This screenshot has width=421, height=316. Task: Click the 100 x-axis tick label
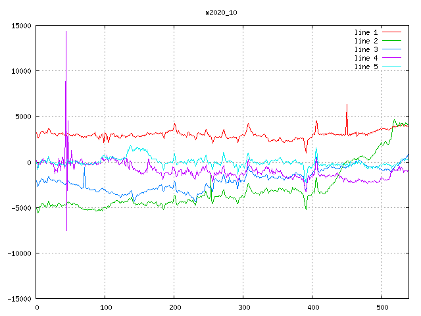[x=105, y=307]
